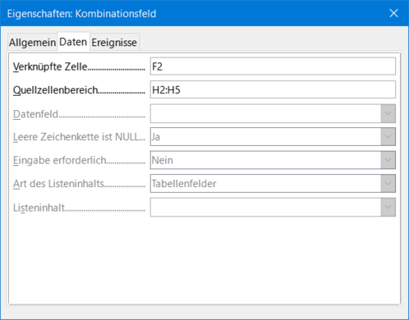Click the Verknüpfte Zelle label
Viewport: 409px width, 320px height.
(x=50, y=66)
